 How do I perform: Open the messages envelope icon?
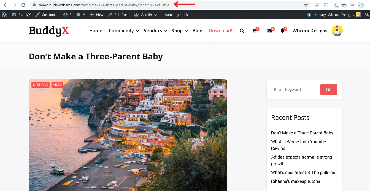coord(270,31)
